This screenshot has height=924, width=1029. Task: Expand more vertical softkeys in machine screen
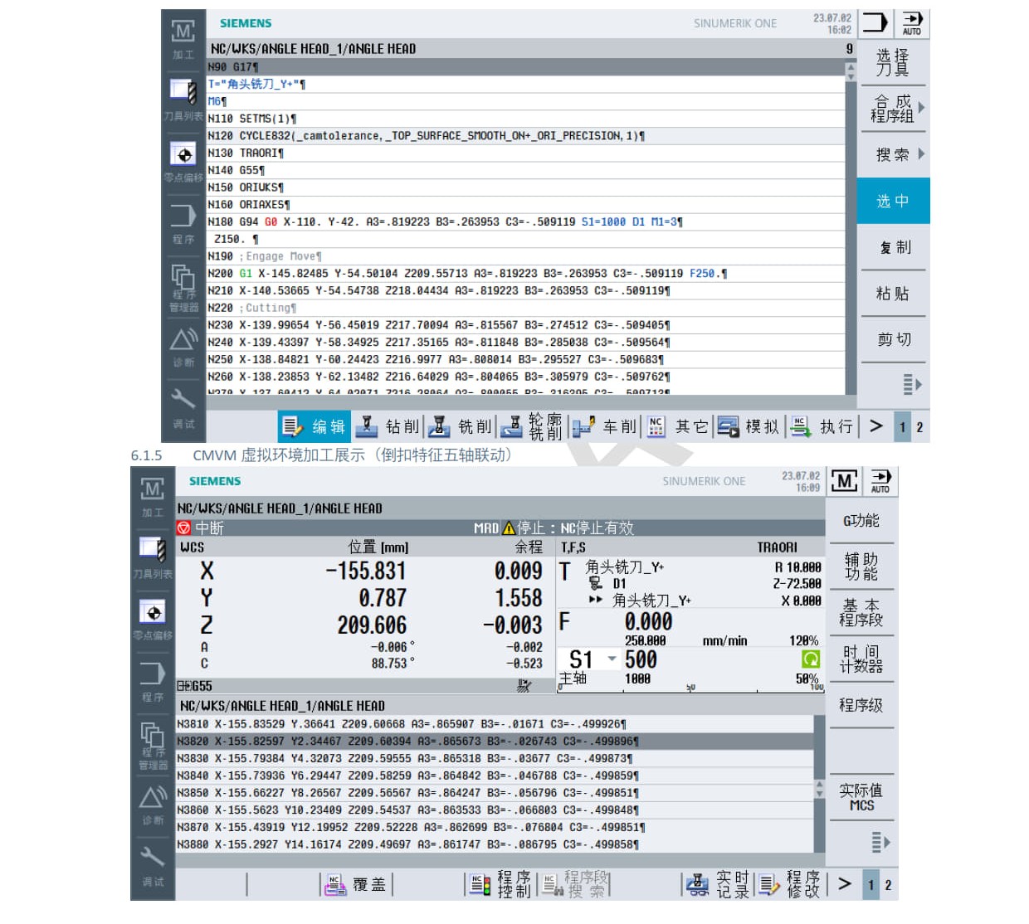click(x=880, y=843)
